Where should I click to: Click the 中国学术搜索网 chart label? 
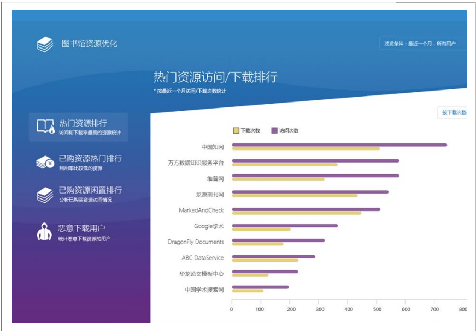(204, 290)
